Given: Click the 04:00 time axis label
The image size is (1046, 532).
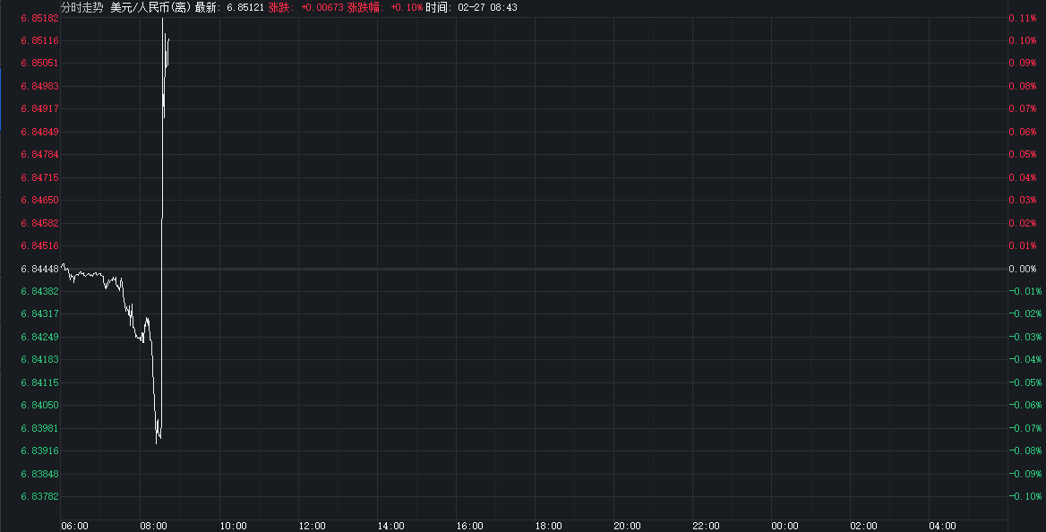Looking at the screenshot, I should click(942, 526).
